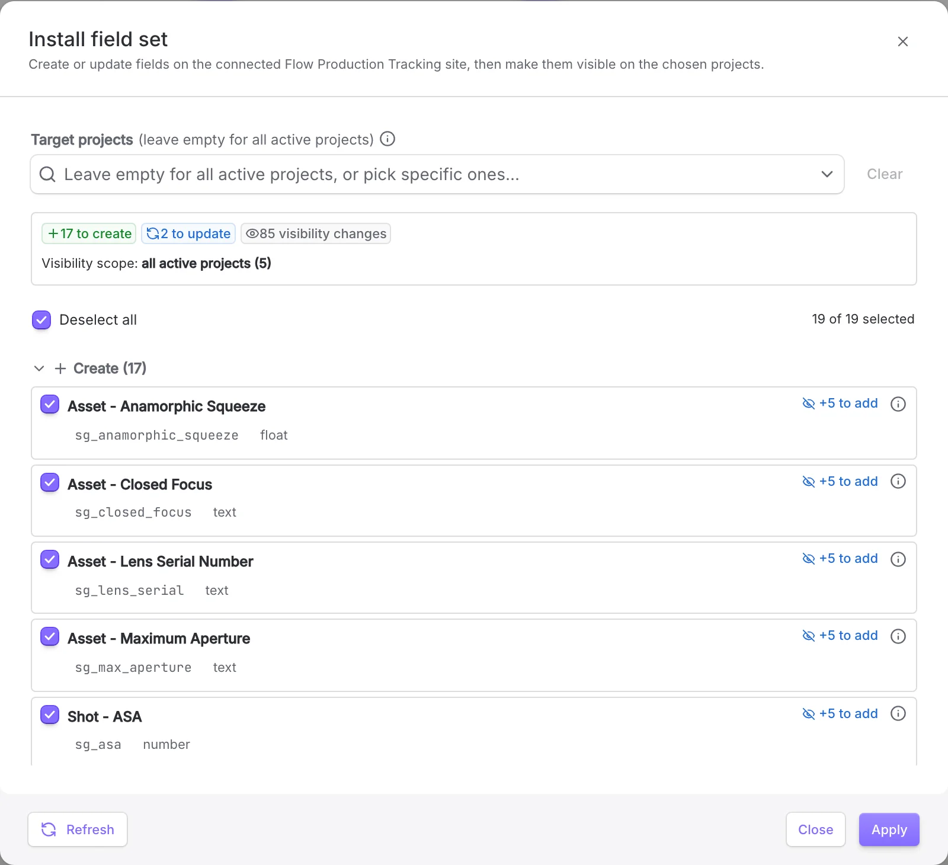This screenshot has height=865, width=948.
Task: Click the Close button at bottom
Action: (x=815, y=829)
